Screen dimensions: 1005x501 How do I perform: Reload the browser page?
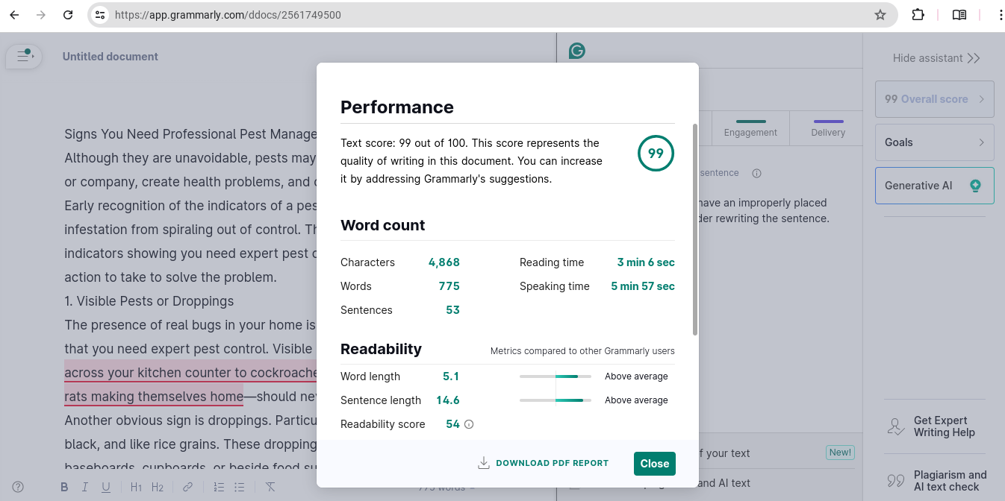tap(68, 15)
